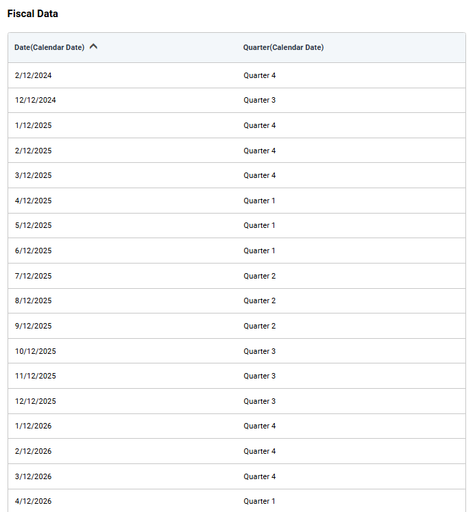
Task: Choose the 9/12/2025 date cell
Action: tap(33, 327)
